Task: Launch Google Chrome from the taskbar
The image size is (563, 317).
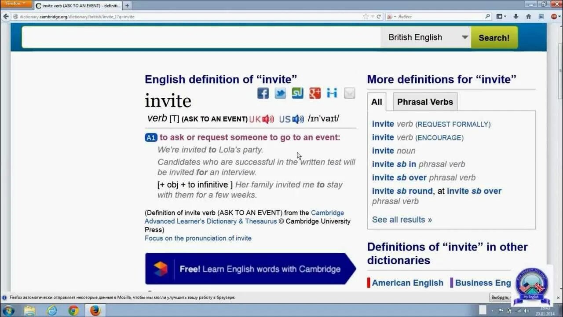Action: point(73,310)
